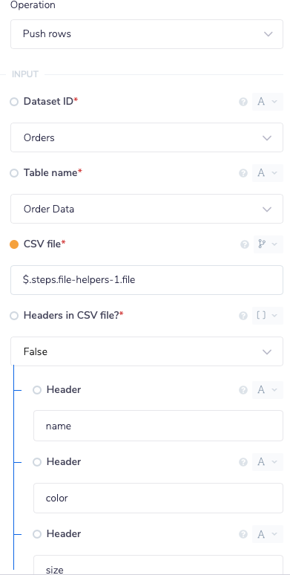Open the CSV file jsonpath type selector
Screen dimensions: 290x575
(x=268, y=244)
